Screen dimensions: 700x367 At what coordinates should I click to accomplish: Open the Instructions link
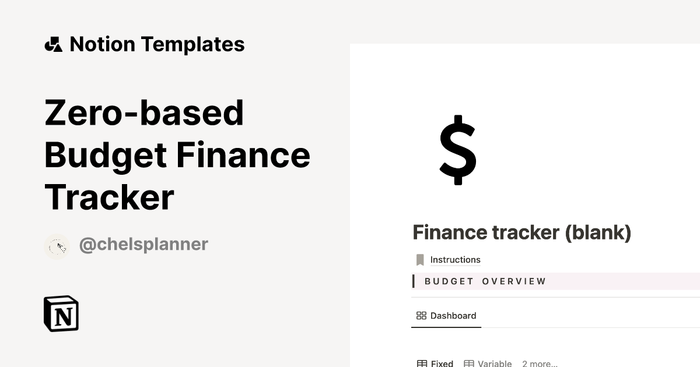(455, 259)
